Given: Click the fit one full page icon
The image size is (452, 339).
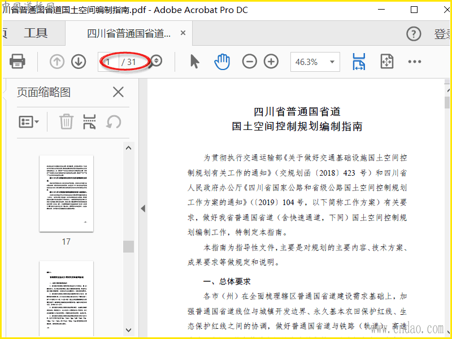Looking at the screenshot, I should click(387, 62).
